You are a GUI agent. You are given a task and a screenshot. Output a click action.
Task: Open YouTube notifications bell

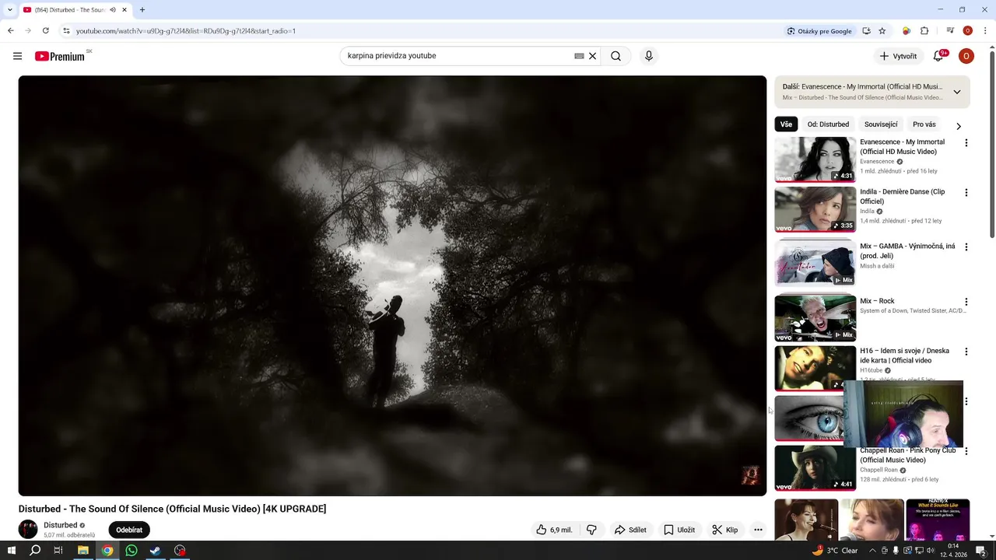tap(938, 56)
